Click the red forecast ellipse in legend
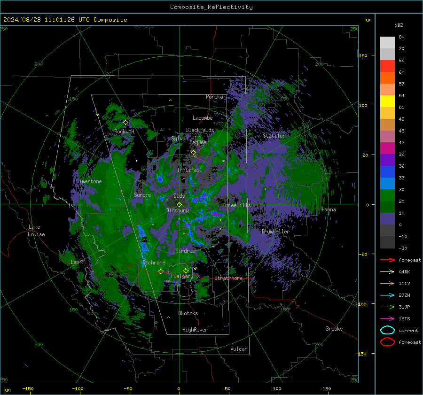The height and width of the screenshot is (395, 423). click(x=387, y=342)
